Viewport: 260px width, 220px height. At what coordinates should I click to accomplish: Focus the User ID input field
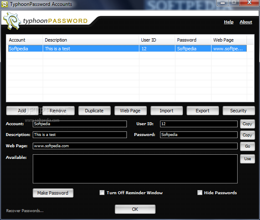199,124
